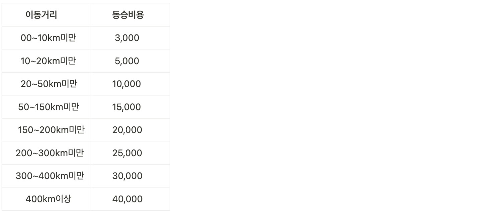Click the 3,000 fare cell
Viewport: 494px width, 214px height.
pos(127,38)
